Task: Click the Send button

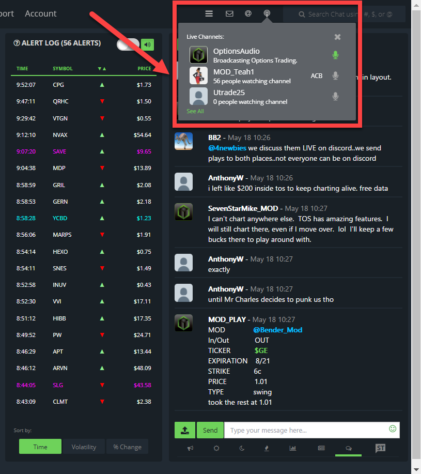Action: click(210, 430)
